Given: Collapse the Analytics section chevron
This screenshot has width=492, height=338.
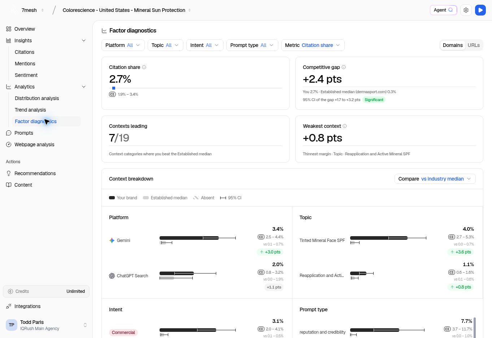Looking at the screenshot, I should click(84, 87).
